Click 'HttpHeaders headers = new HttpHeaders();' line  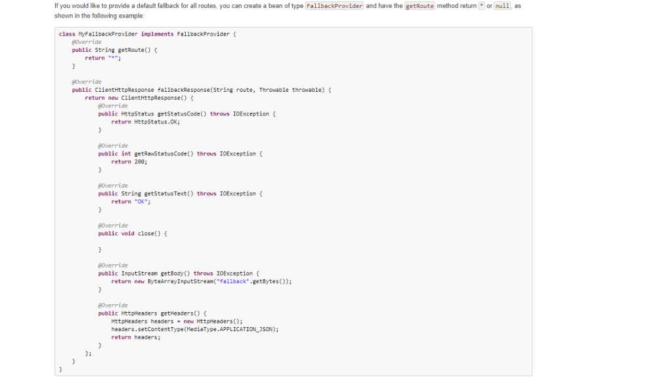tap(177, 321)
